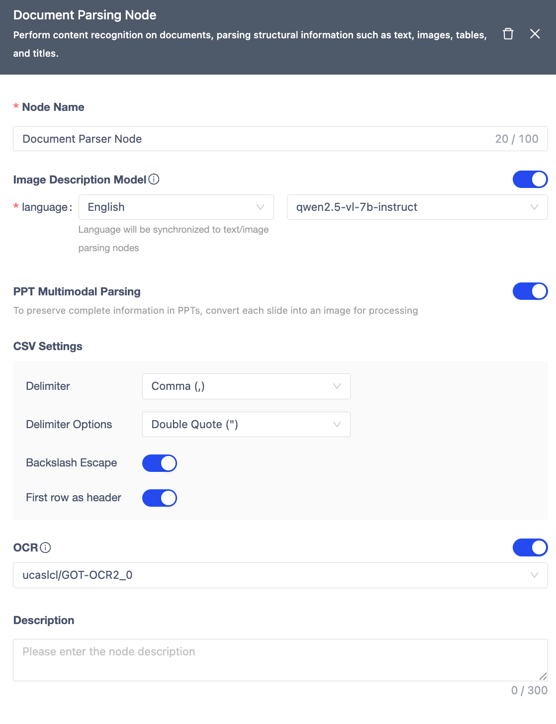Disable First row as header switch

point(160,498)
